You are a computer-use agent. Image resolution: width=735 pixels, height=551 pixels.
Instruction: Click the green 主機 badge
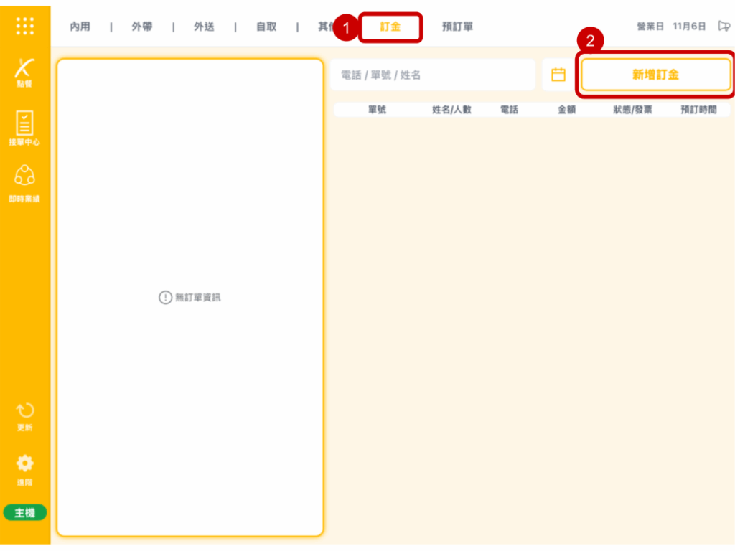(25, 513)
